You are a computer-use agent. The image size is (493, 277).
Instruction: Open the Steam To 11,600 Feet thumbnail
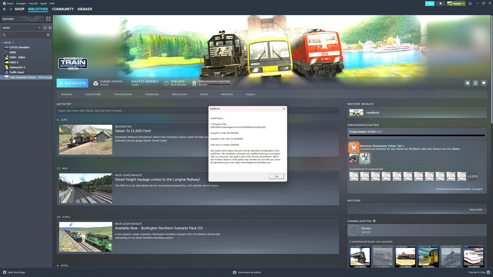click(x=86, y=139)
